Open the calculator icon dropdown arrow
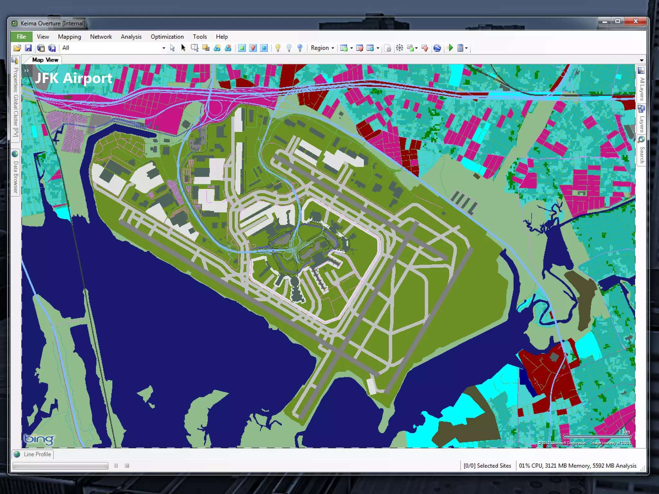Screen dimensions: 659x494 pyautogui.click(x=466, y=48)
